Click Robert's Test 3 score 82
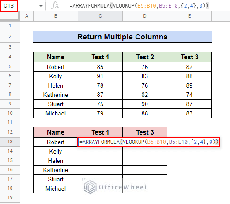This screenshot has height=204, width=230. [189, 67]
